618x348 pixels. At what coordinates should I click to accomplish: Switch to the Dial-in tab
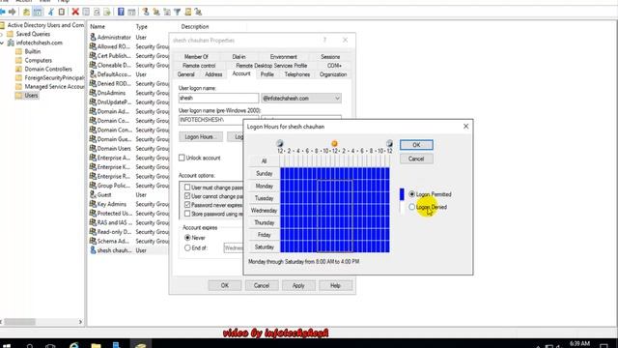tap(239, 57)
